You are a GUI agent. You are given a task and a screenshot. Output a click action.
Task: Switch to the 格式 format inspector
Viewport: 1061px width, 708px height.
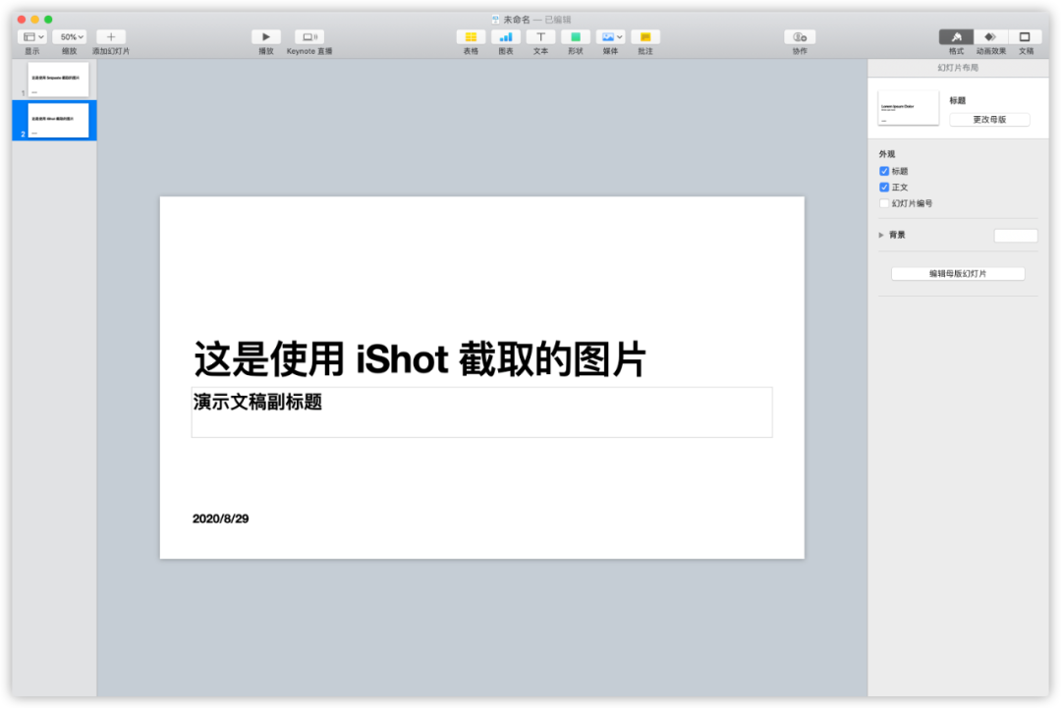click(956, 37)
